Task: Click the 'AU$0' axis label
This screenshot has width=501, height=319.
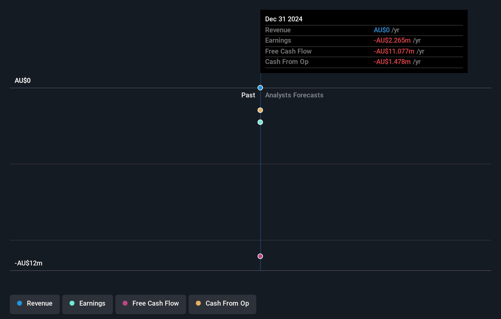Action: 23,80
